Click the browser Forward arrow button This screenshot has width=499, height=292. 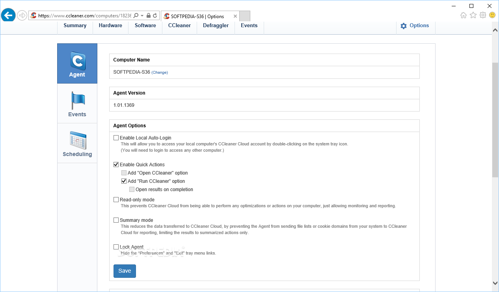point(22,16)
